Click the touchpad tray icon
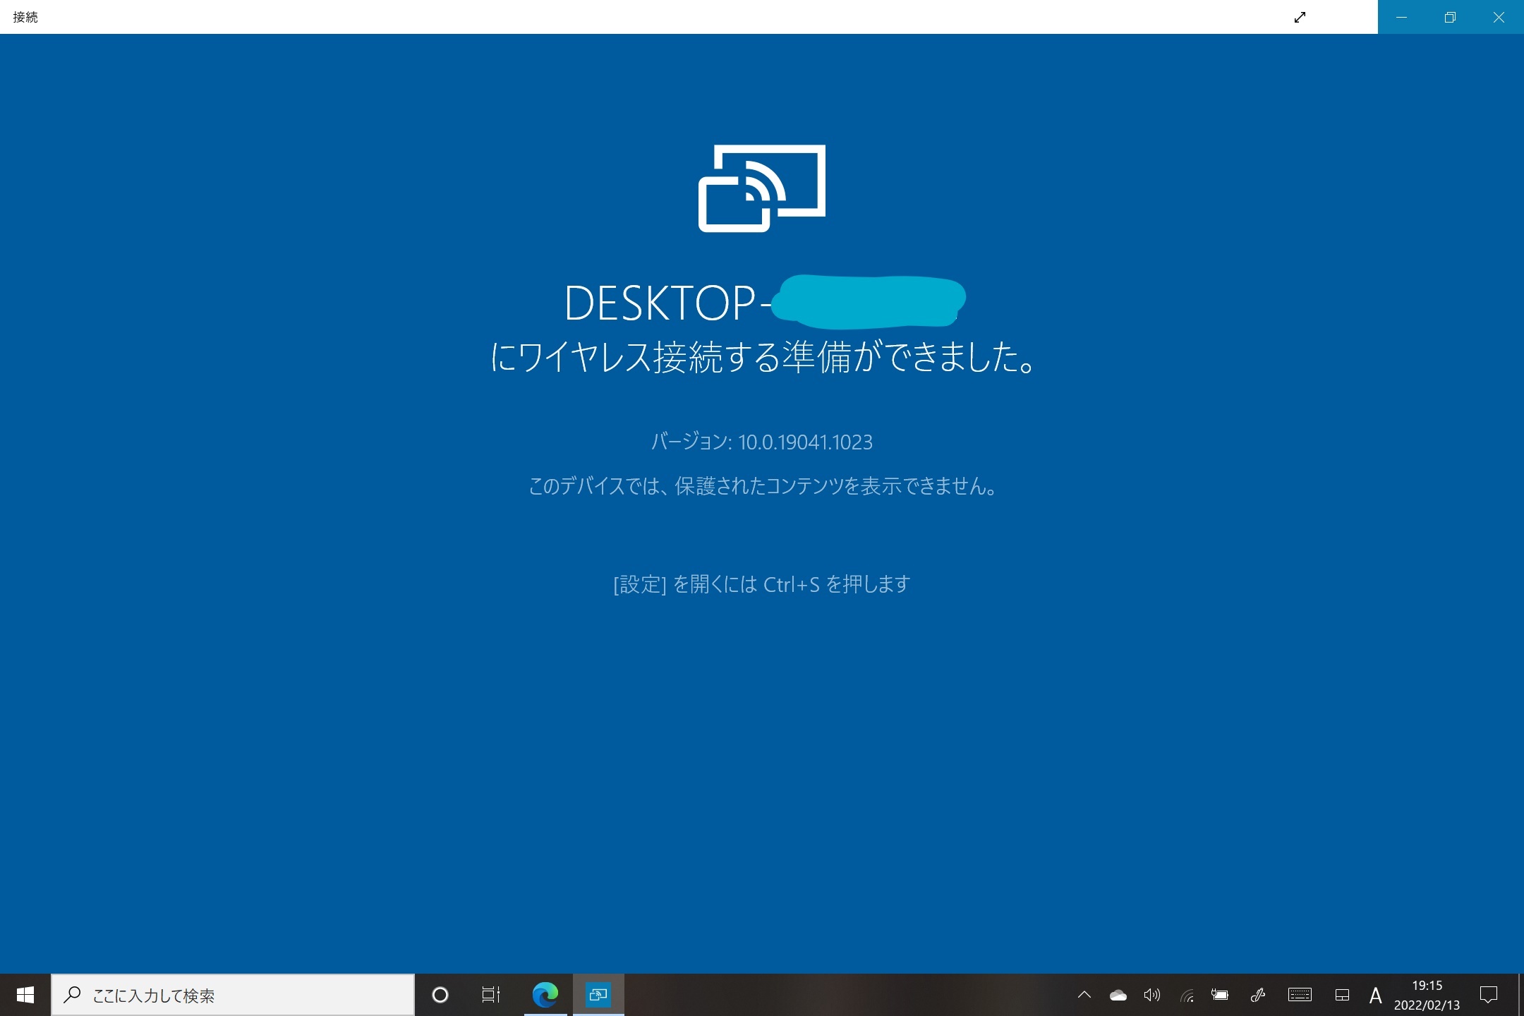Viewport: 1524px width, 1016px height. click(1342, 996)
